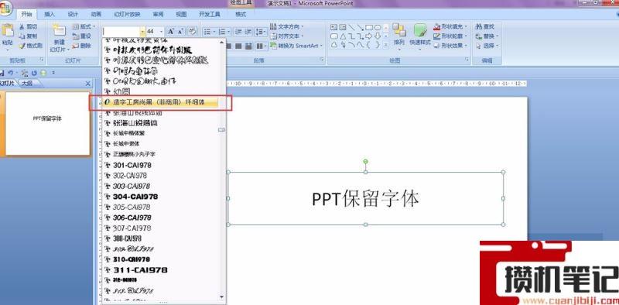Select the straight line shape
This screenshot has height=305, width=619.
click(x=351, y=27)
